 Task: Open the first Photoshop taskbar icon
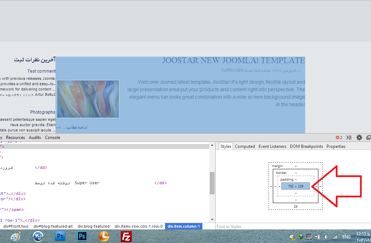[60, 236]
